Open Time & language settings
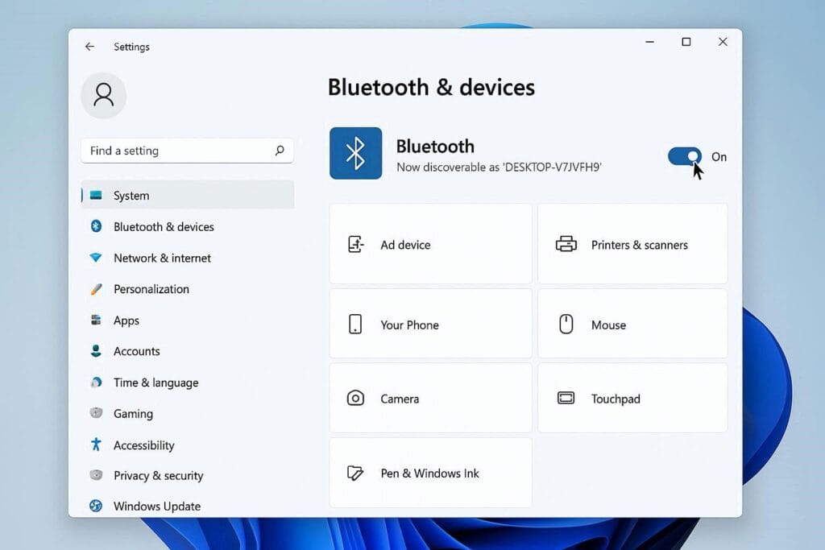Image resolution: width=825 pixels, height=550 pixels. tap(155, 383)
